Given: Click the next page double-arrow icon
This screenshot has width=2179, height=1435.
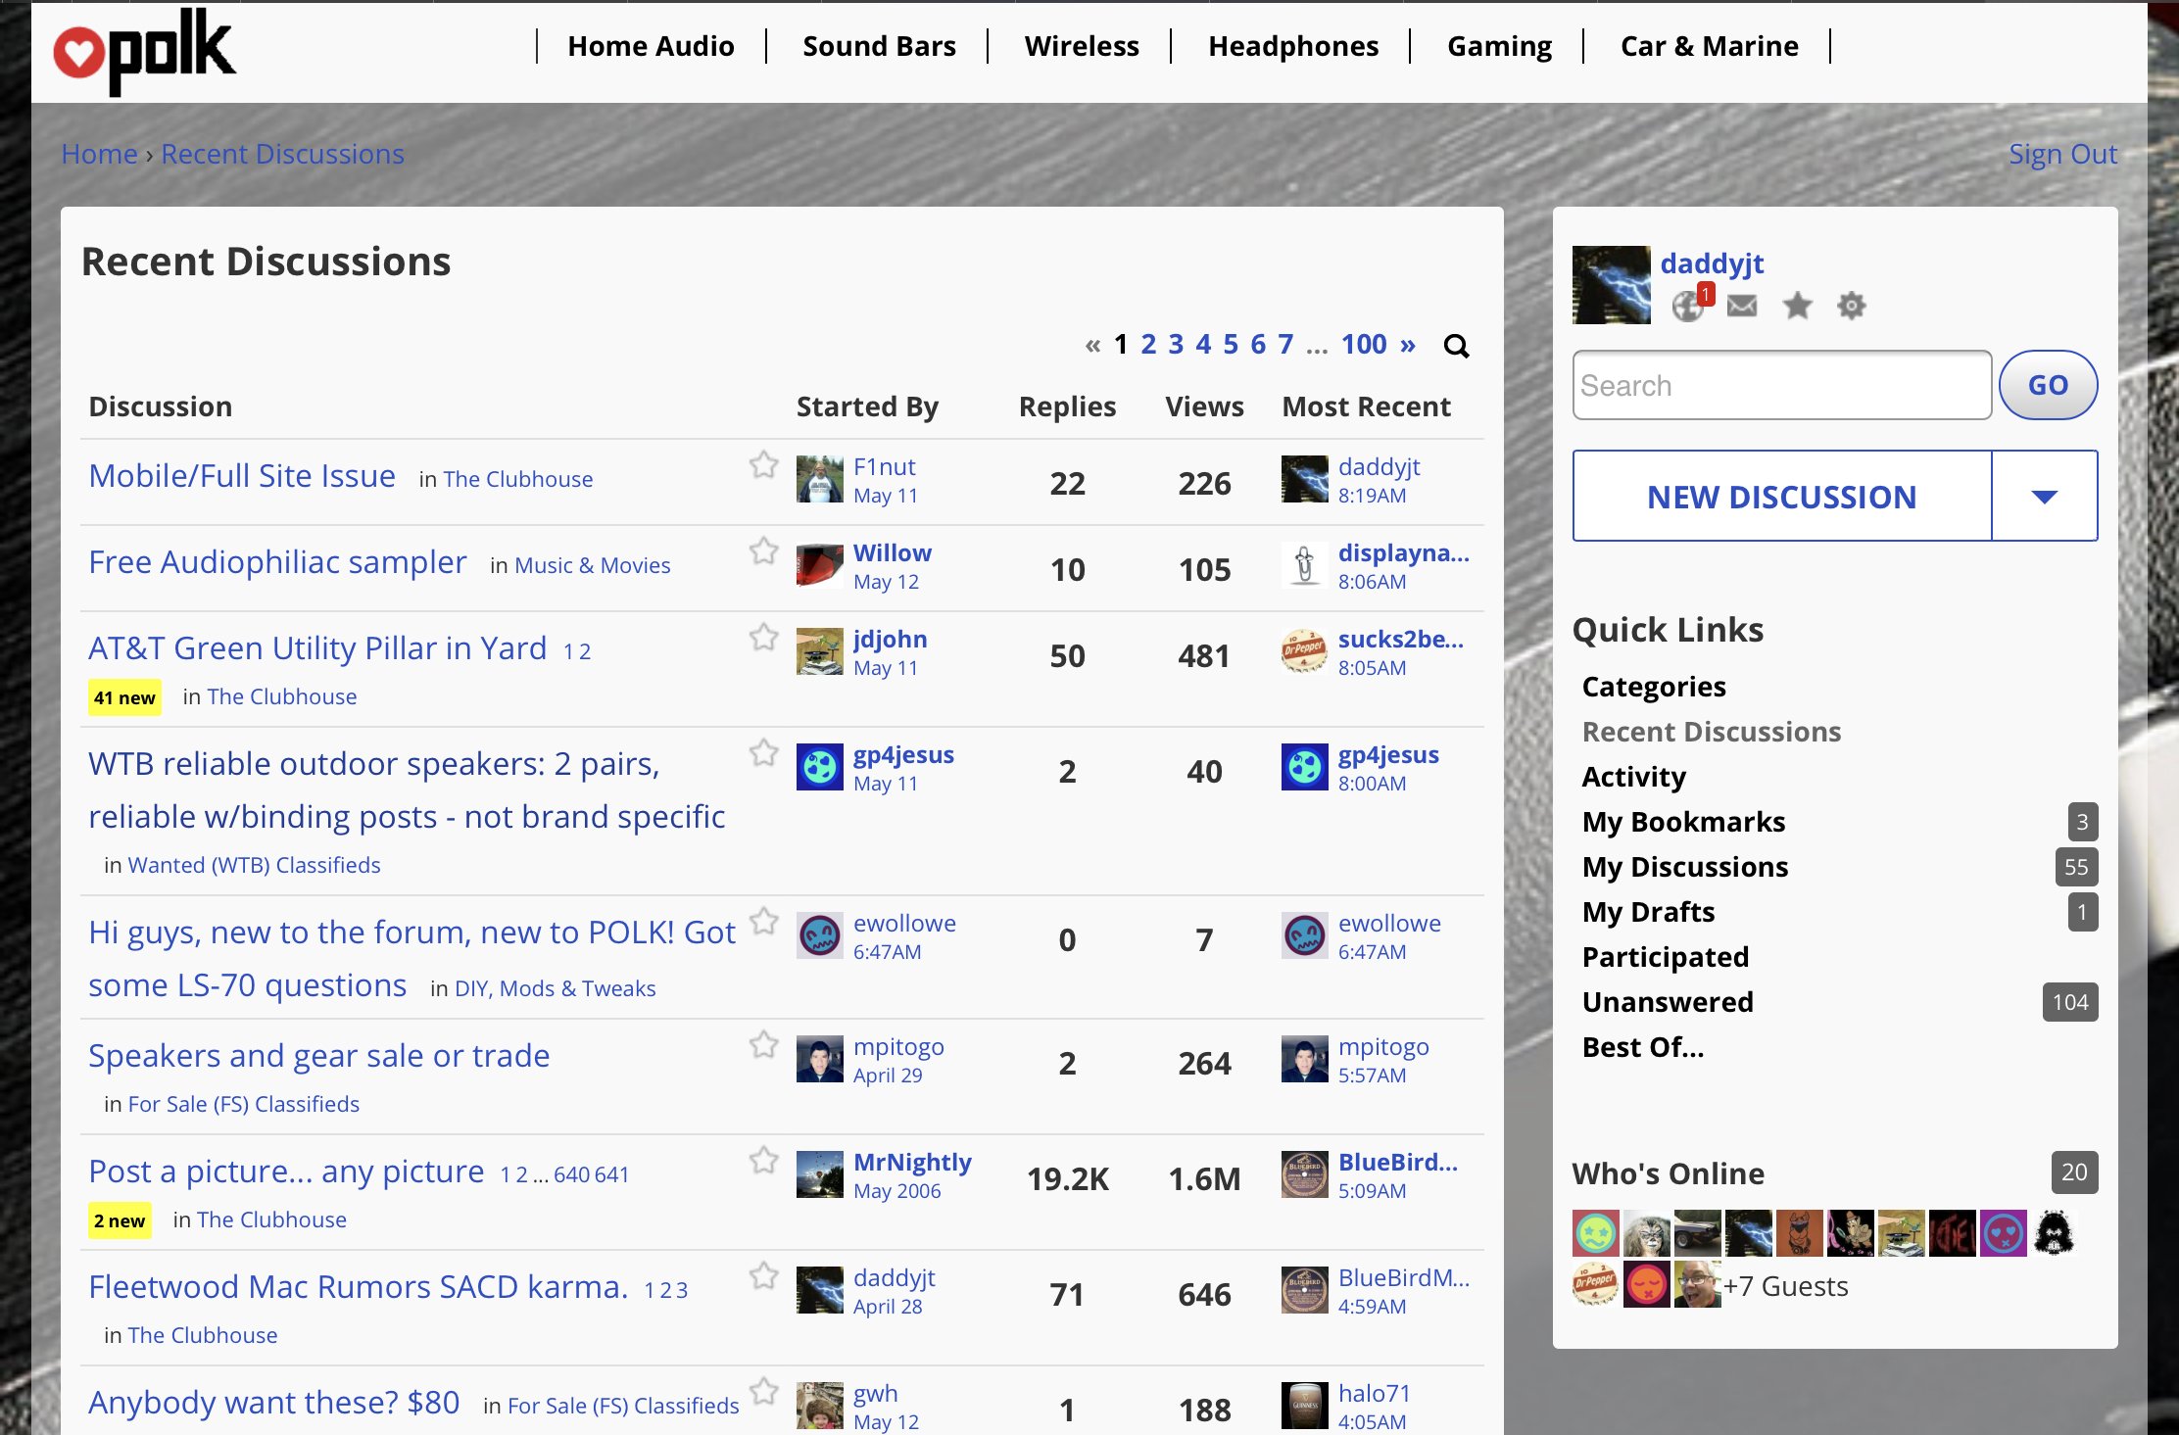Looking at the screenshot, I should coord(1408,345).
